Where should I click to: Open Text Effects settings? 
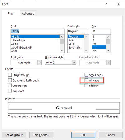41,135
